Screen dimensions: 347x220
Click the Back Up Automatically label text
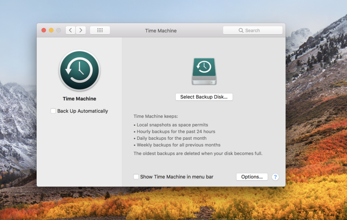pos(82,111)
